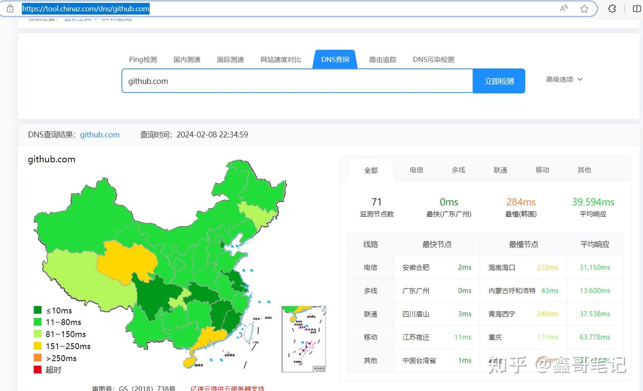Click the >250ms orange legend swatch
The image size is (643, 391).
coord(38,357)
